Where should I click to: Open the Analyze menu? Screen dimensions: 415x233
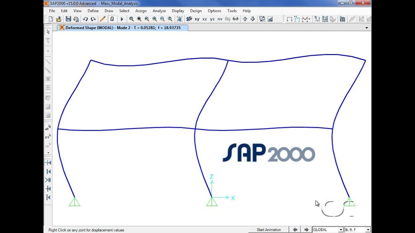click(159, 11)
